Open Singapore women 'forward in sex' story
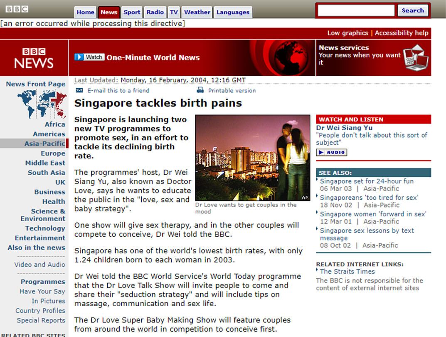This screenshot has width=446, height=337. pos(373,214)
